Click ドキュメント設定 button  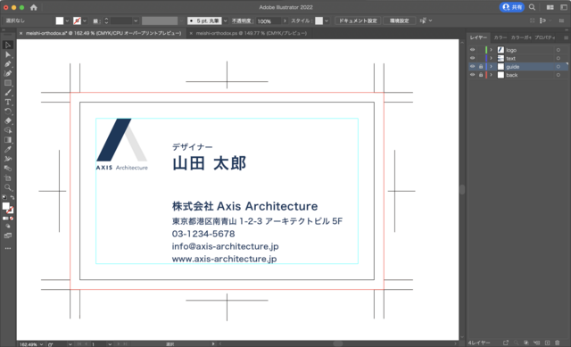pos(358,21)
